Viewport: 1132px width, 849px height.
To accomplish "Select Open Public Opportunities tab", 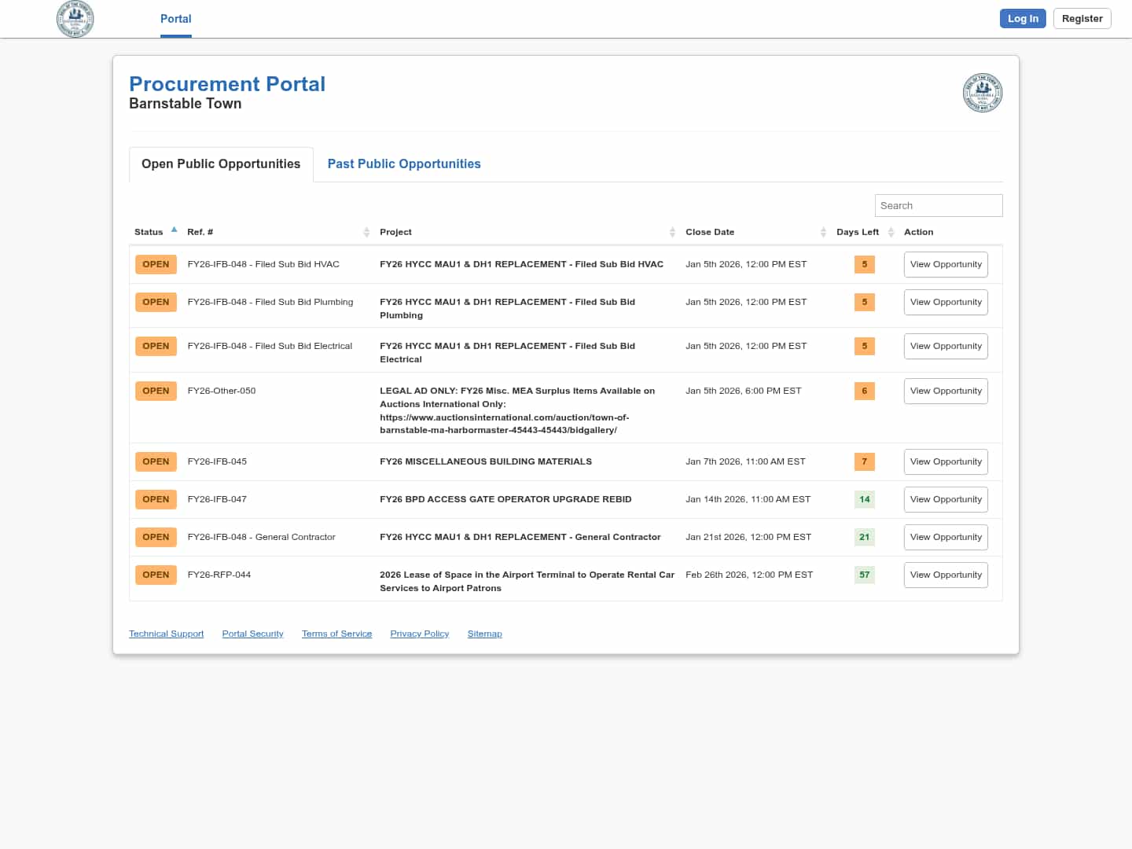I will point(221,164).
